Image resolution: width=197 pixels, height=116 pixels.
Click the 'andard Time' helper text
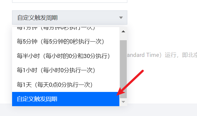[x=143, y=55]
